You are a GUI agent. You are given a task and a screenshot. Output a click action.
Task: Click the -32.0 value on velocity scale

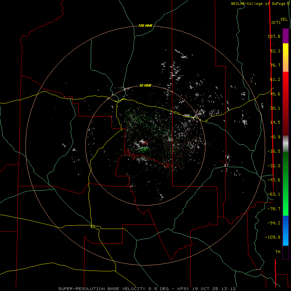pos(274,166)
